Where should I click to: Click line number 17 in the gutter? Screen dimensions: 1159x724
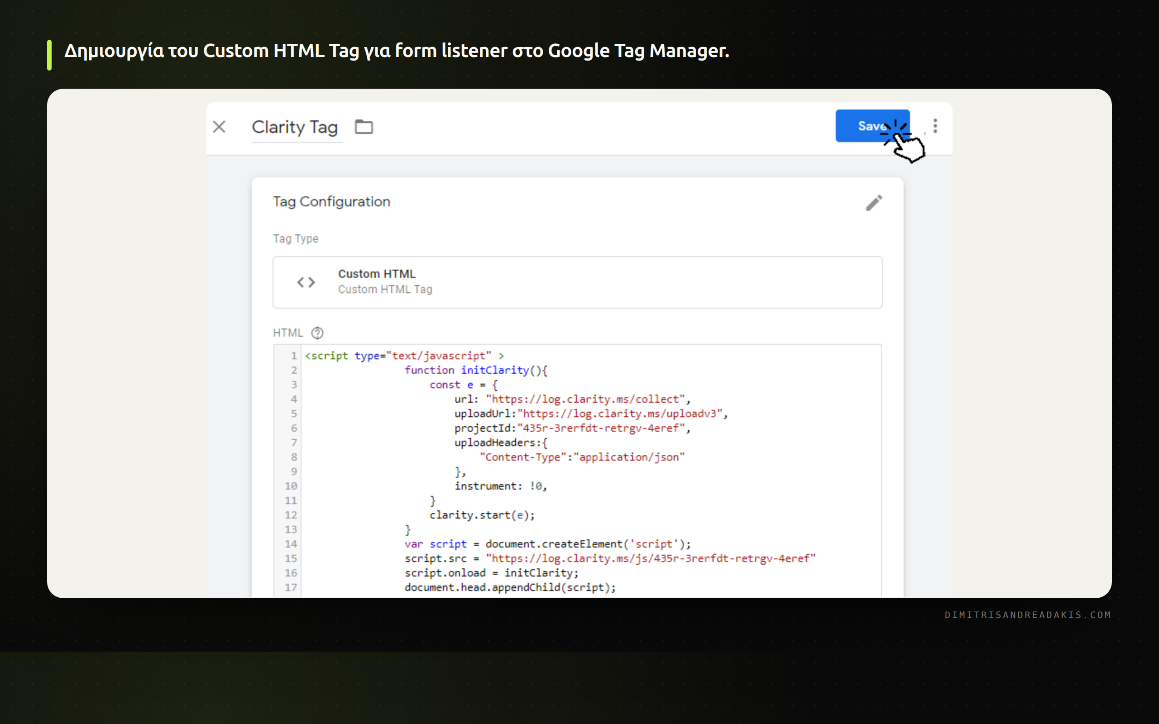pyautogui.click(x=291, y=587)
